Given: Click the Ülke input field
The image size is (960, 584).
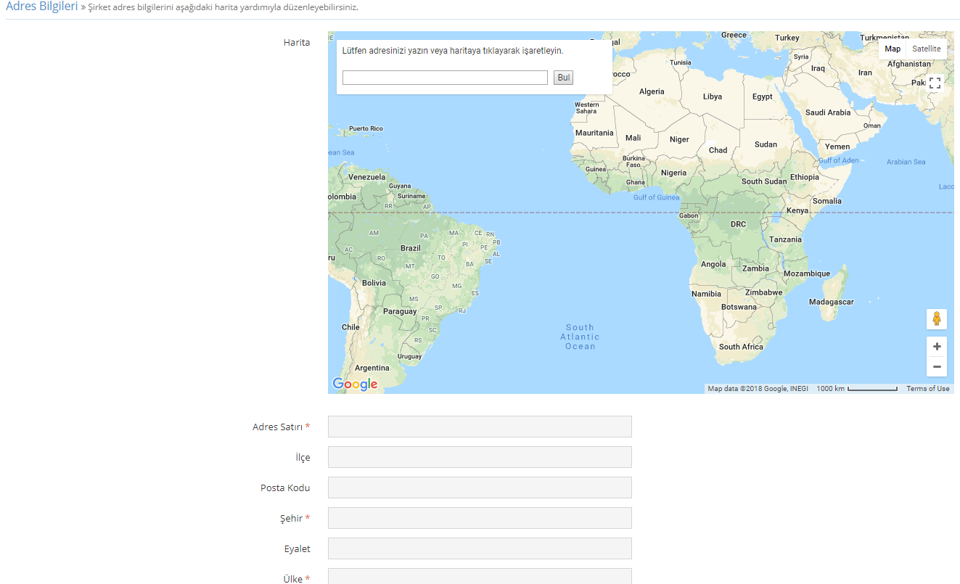Looking at the screenshot, I should (480, 576).
